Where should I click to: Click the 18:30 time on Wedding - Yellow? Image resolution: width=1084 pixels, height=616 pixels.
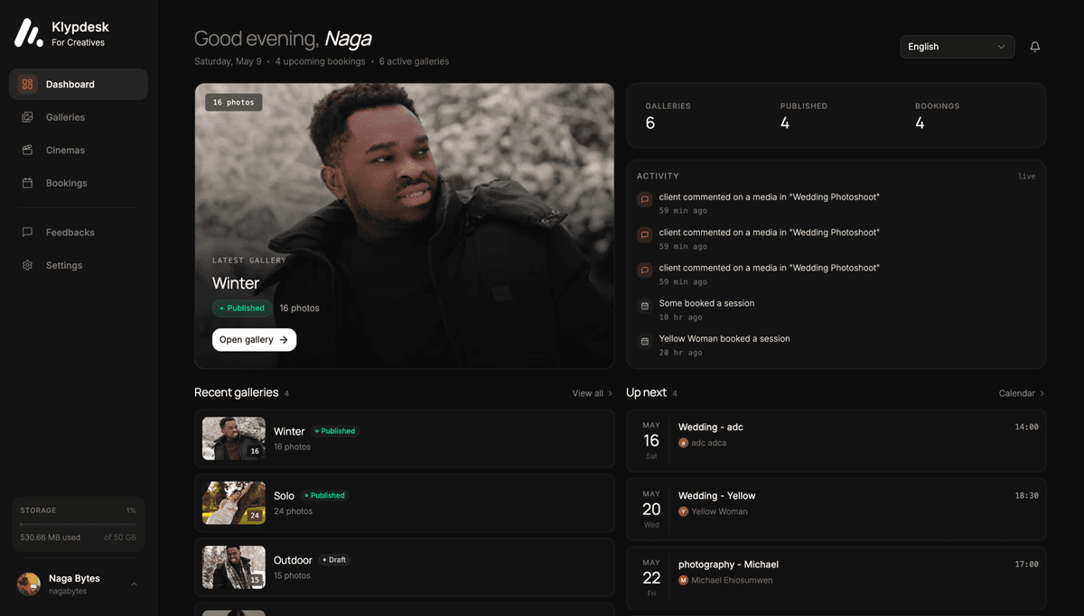(1026, 496)
